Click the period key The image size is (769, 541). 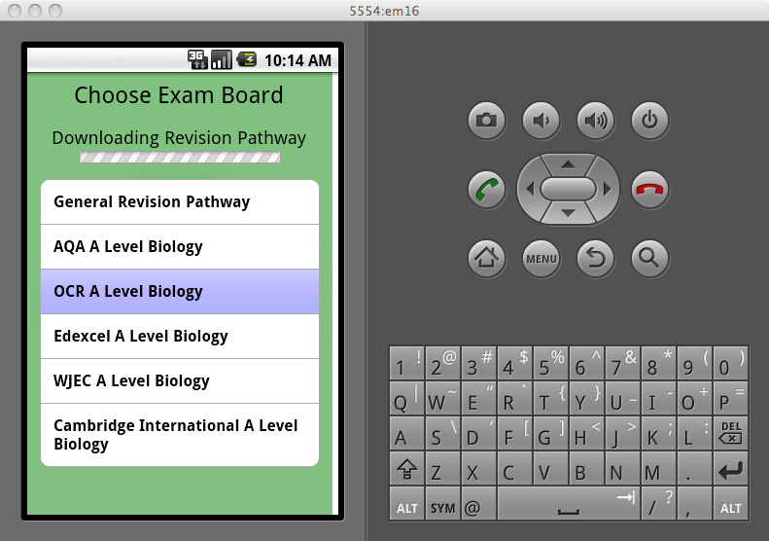point(694,470)
